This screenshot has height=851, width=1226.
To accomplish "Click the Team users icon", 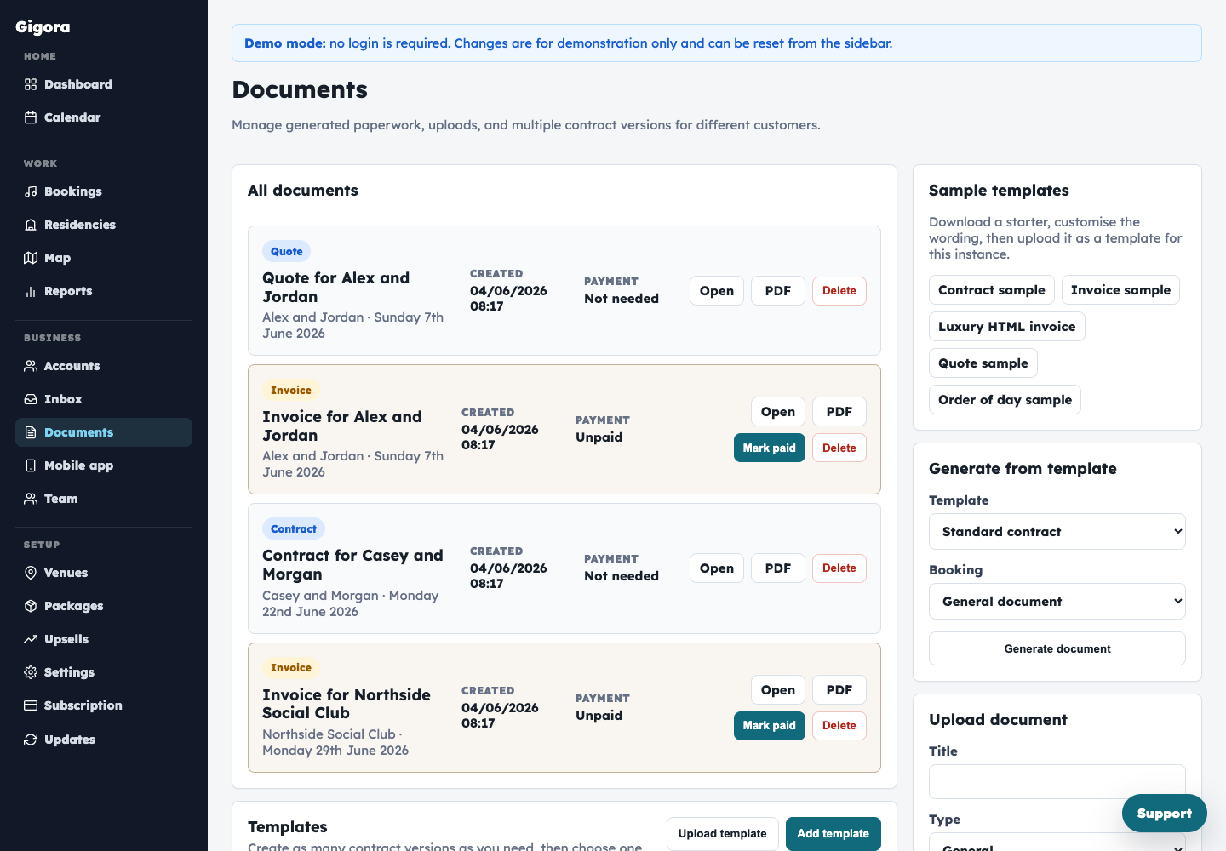I will coord(31,499).
